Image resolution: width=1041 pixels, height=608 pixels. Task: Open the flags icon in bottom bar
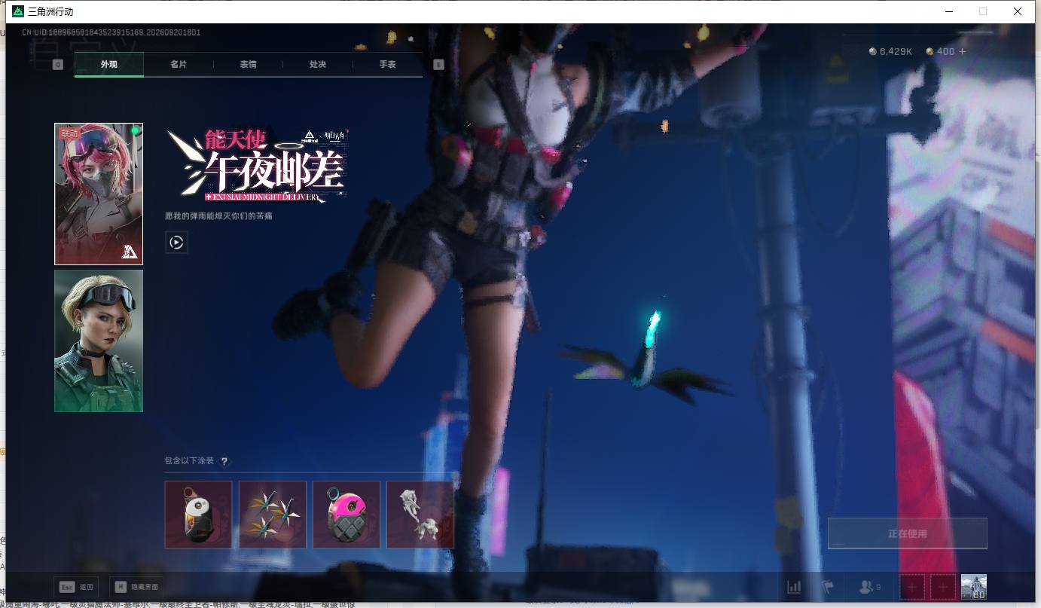[x=828, y=587]
